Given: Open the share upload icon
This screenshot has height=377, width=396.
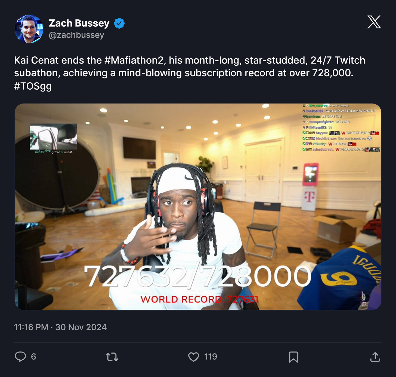Looking at the screenshot, I should pos(375,357).
